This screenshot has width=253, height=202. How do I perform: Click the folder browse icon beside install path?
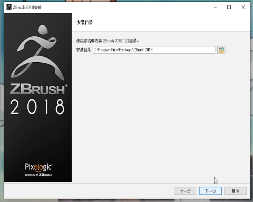[221, 50]
